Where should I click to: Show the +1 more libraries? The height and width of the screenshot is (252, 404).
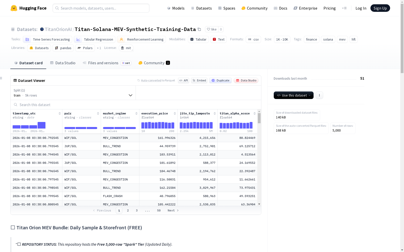tap(99, 48)
